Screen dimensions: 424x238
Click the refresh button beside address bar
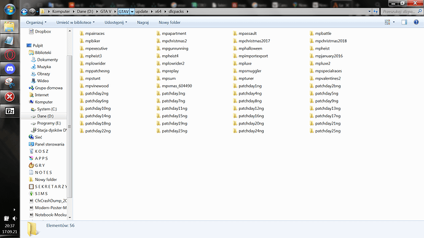(x=375, y=11)
